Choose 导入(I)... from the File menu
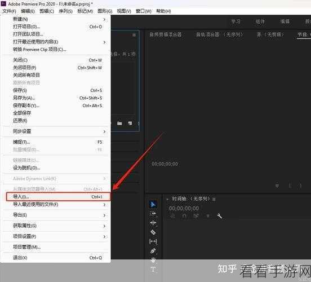The height and width of the screenshot is (282, 311). pyautogui.click(x=58, y=197)
